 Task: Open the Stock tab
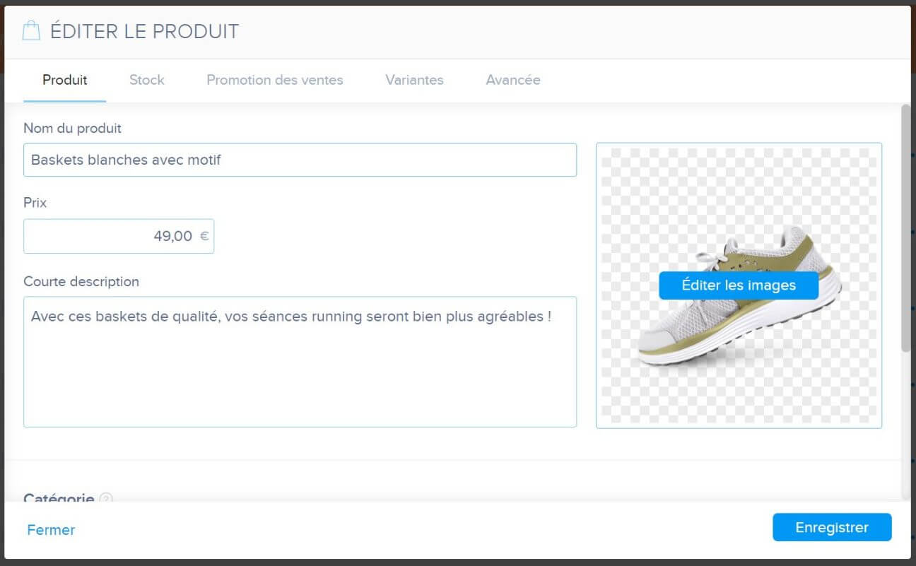tap(147, 80)
